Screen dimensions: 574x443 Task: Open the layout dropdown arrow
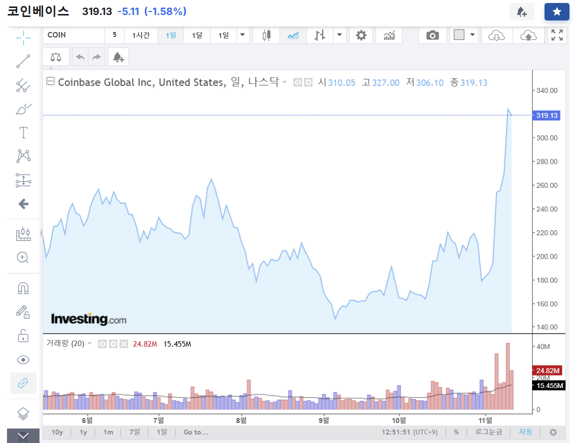coord(472,35)
